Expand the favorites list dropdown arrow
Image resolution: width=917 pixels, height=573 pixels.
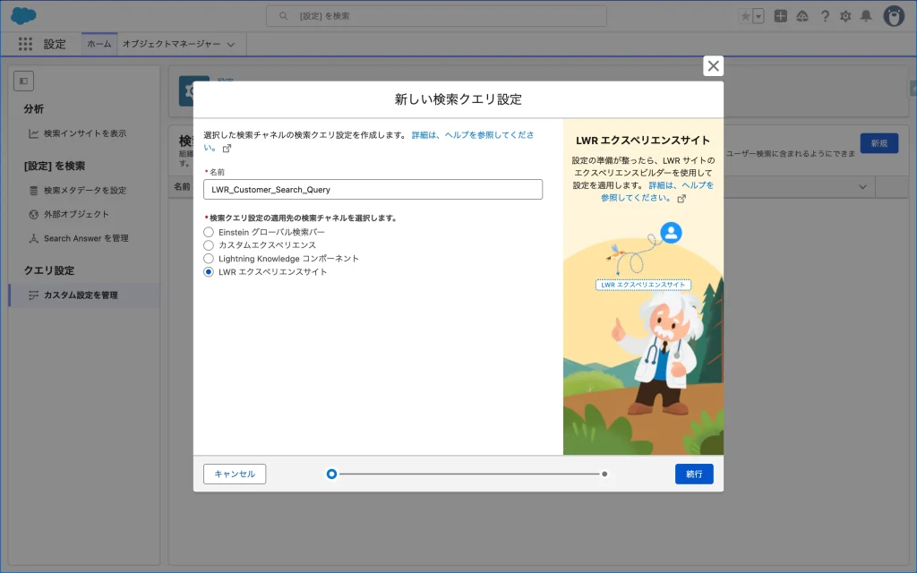(x=758, y=16)
